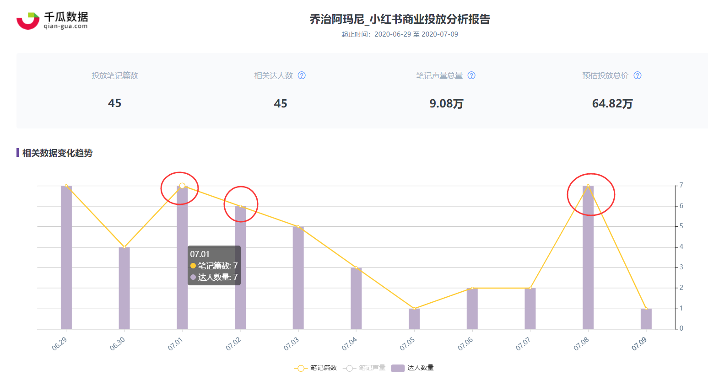The height and width of the screenshot is (380, 708).
Task: Click the 07.07 purple bar
Action: 530,309
